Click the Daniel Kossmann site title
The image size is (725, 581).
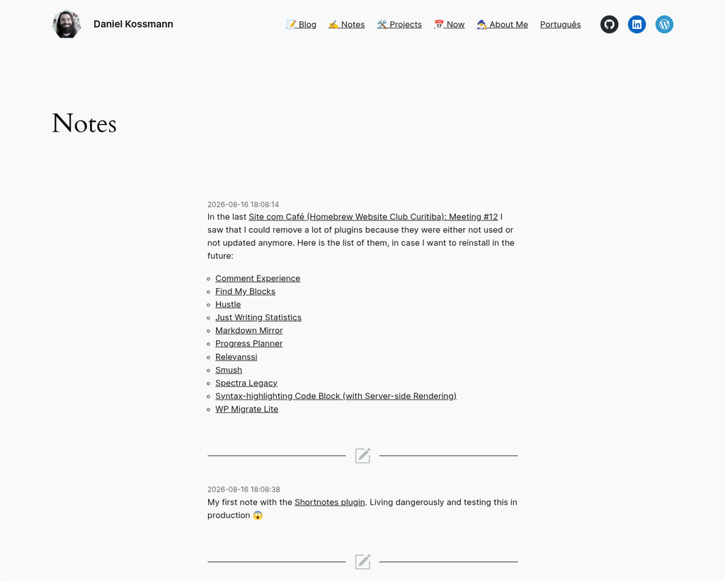tap(133, 24)
